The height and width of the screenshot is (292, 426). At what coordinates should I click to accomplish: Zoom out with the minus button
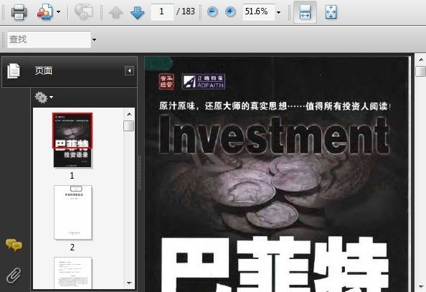(x=212, y=11)
